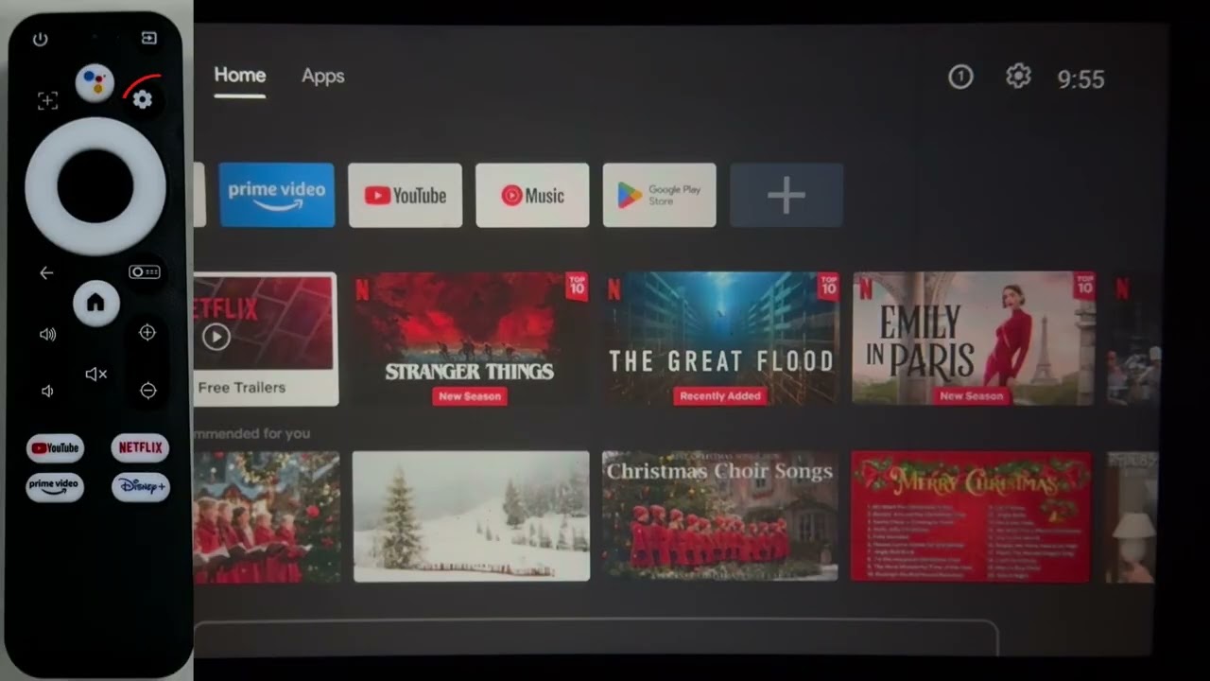
Task: Tap the Netflix shortcut button on remote
Action: [140, 447]
